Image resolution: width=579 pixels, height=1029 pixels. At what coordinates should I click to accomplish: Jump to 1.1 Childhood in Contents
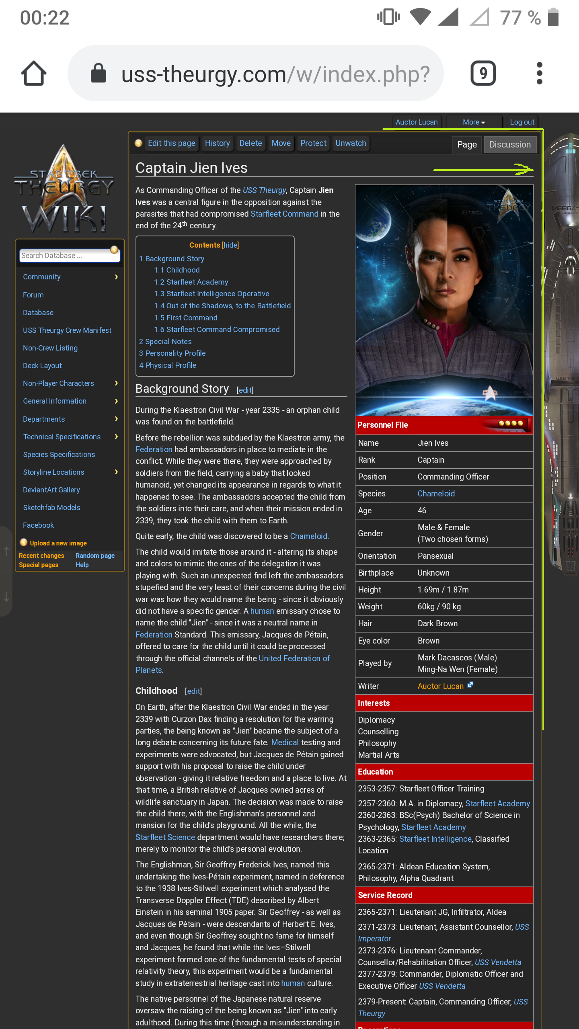[x=177, y=270]
